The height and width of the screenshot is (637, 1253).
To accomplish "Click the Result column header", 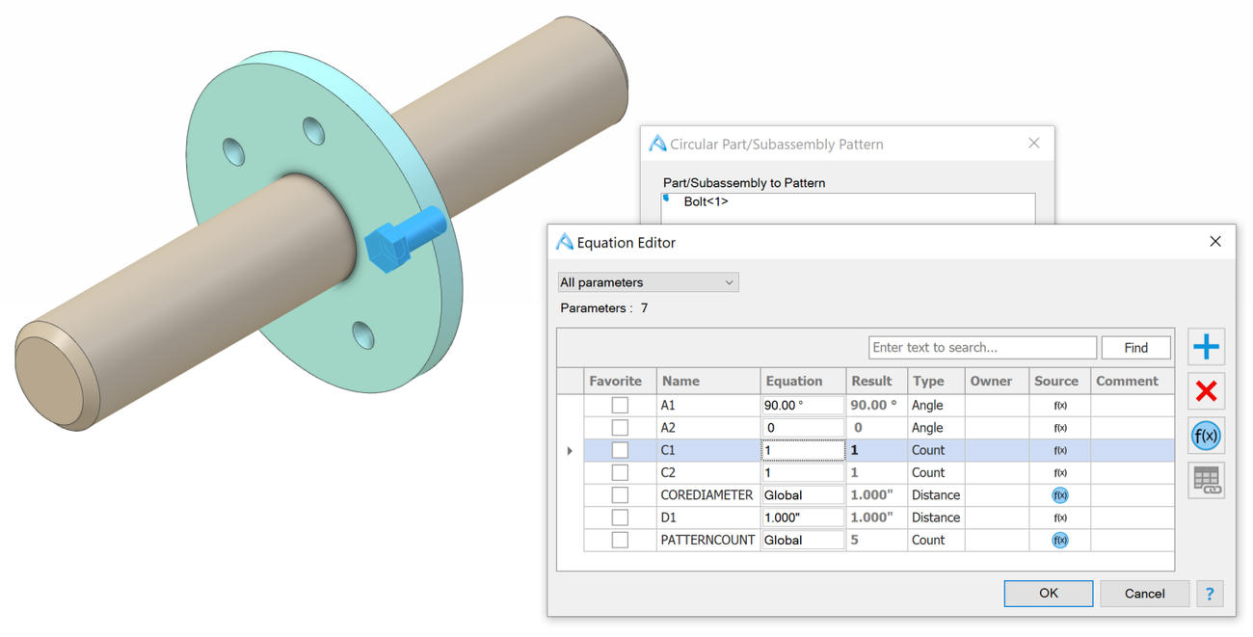I will tap(876, 381).
